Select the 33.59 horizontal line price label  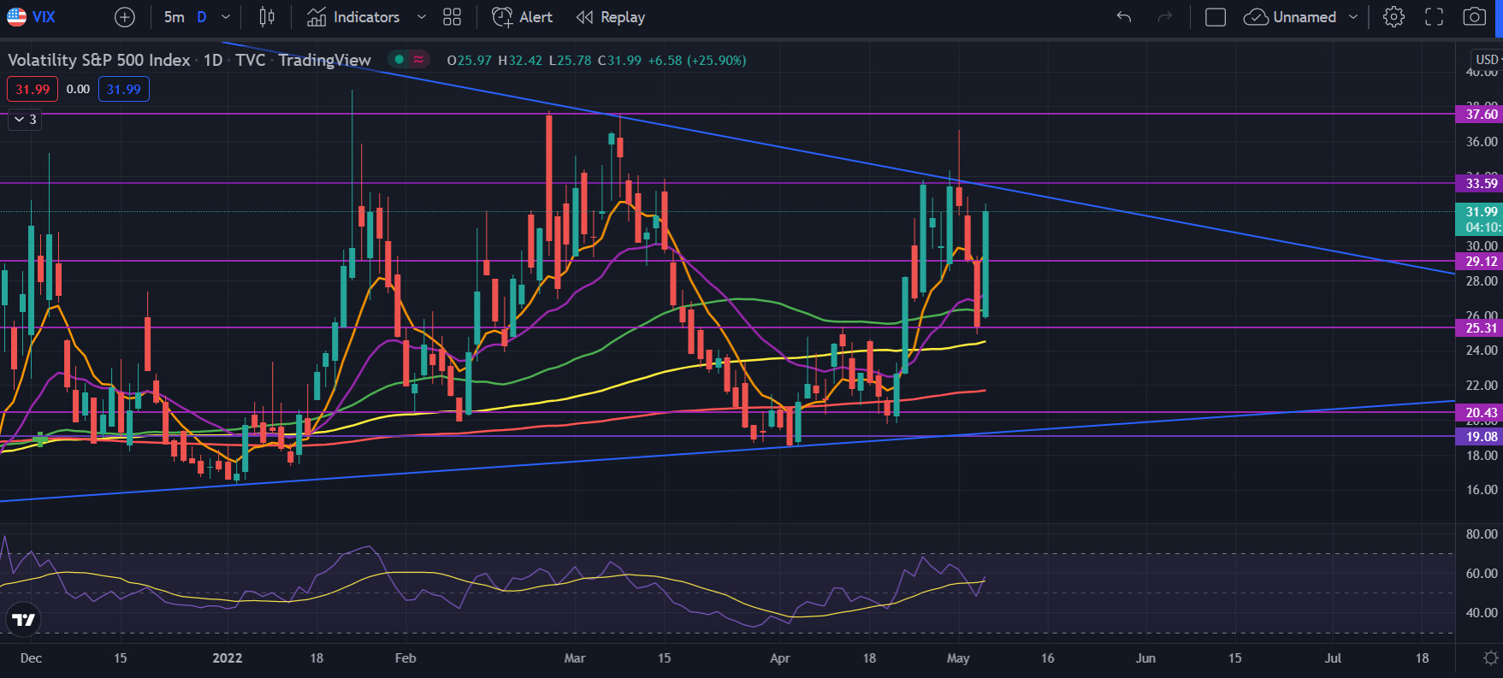(x=1479, y=183)
